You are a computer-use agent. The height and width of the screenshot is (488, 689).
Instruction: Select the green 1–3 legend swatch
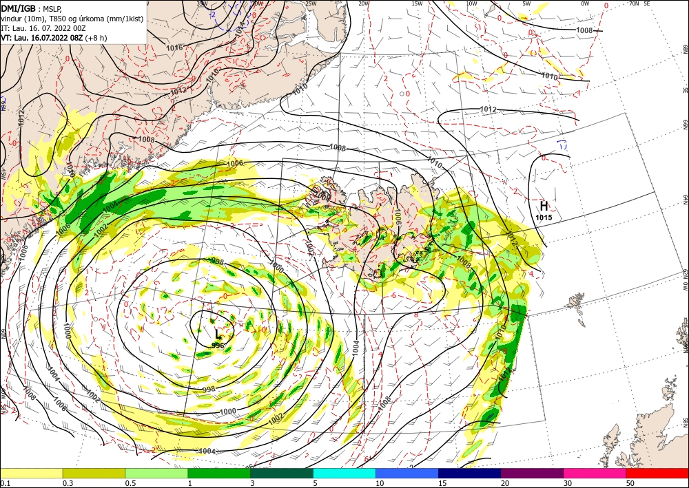[219, 473]
